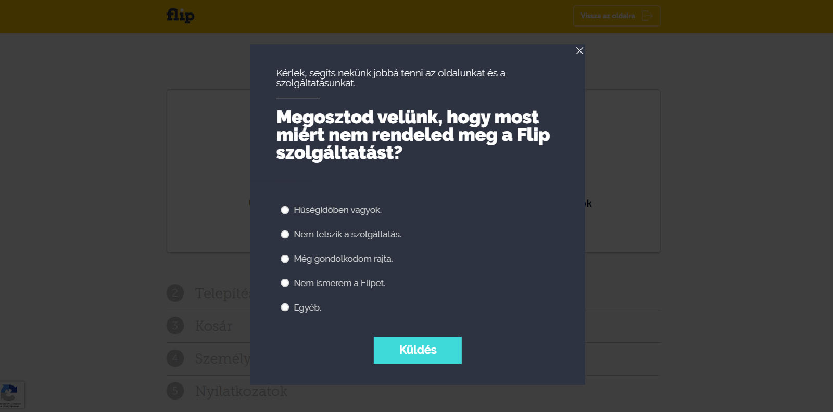Click the step 5 circle next to Nyilatkozatok
The width and height of the screenshot is (833, 412).
coord(175,391)
